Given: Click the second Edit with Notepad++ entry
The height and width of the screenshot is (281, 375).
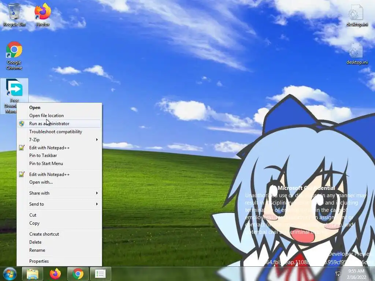Looking at the screenshot, I should point(59,175).
